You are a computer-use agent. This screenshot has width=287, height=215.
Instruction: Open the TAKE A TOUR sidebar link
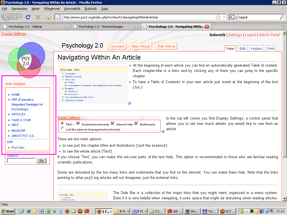(x=21, y=120)
